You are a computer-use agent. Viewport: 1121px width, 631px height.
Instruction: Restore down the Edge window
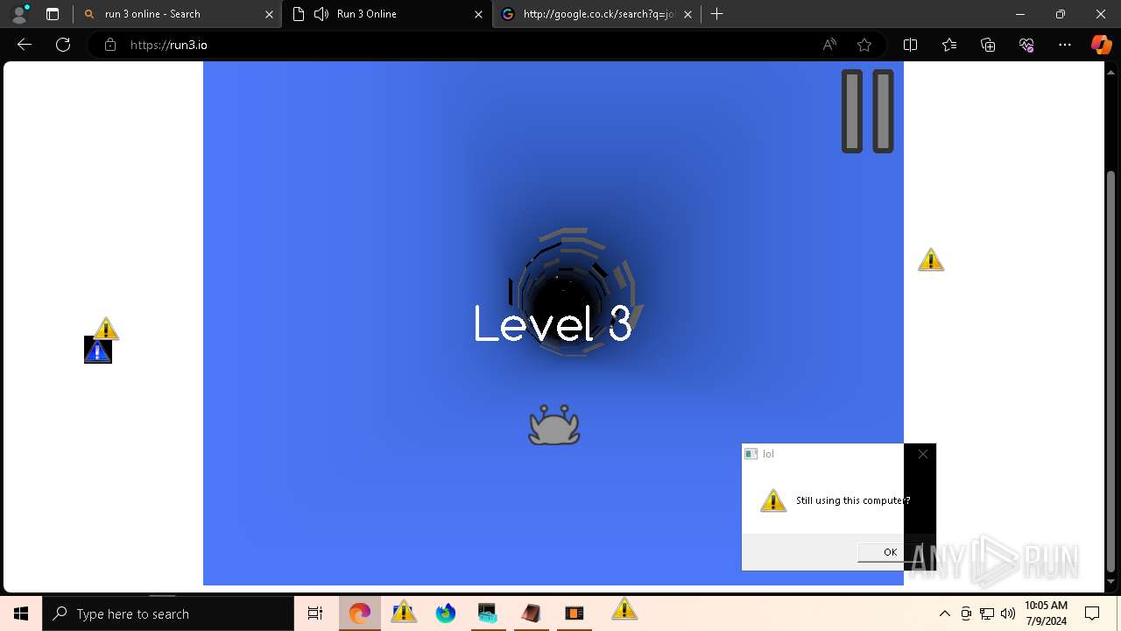pos(1061,14)
